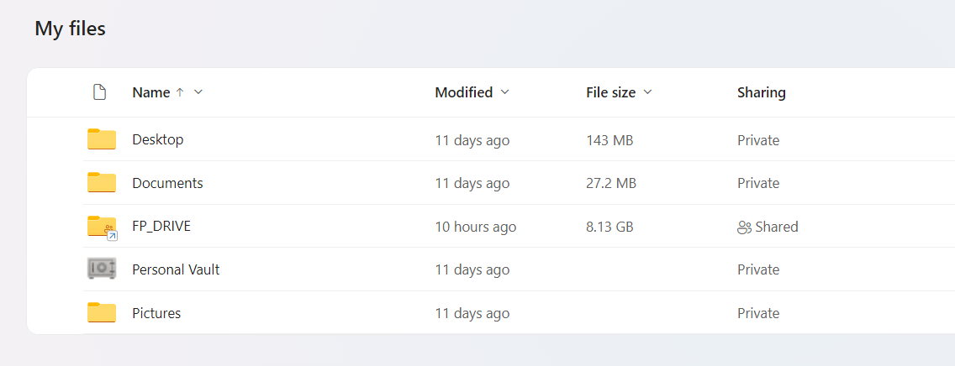Open the Desktop folder name link
The width and height of the screenshot is (955, 366).
[x=157, y=139]
